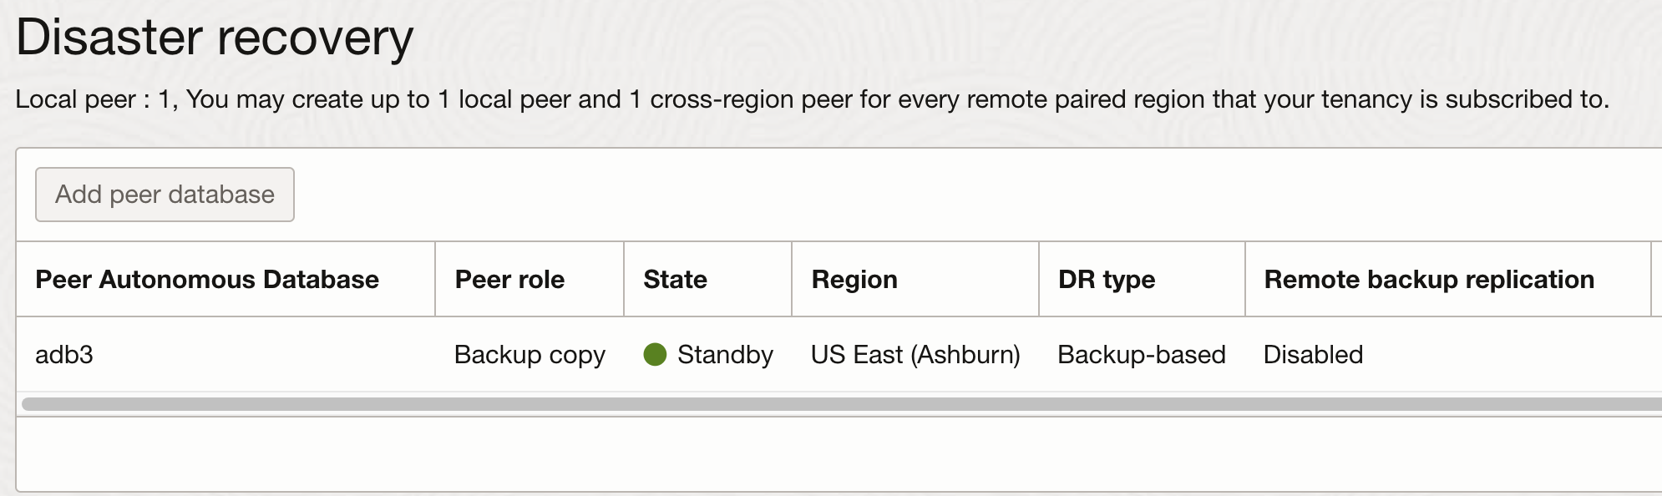This screenshot has height=496, width=1662.
Task: Click the Add peer database button
Action: [165, 195]
